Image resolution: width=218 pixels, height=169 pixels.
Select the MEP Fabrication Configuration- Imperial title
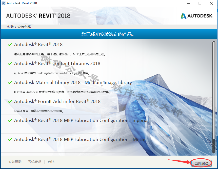click(82, 120)
